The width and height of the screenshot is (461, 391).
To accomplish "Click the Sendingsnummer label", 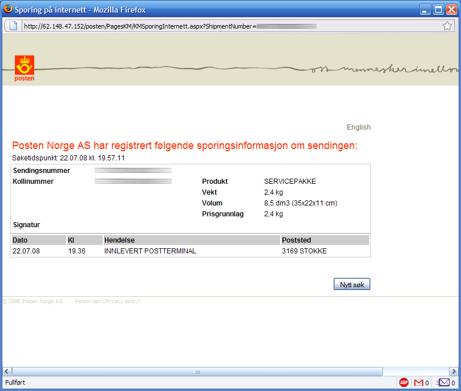I will (x=42, y=170).
